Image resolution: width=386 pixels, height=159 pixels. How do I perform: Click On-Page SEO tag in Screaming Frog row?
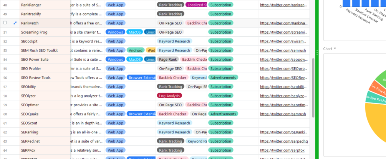(x=171, y=32)
